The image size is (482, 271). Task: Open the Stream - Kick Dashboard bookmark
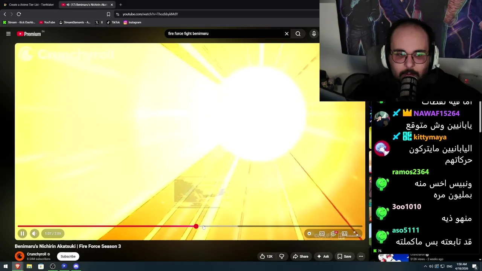pos(19,22)
